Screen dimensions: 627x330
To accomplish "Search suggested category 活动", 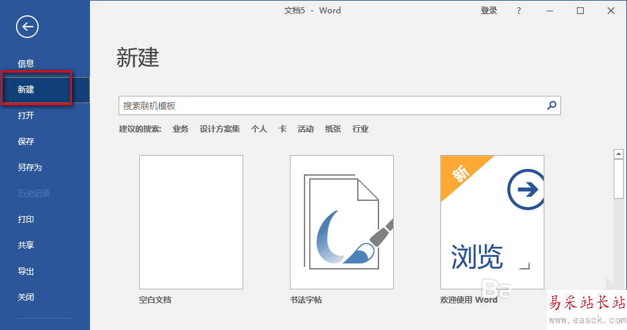I will pyautogui.click(x=305, y=129).
